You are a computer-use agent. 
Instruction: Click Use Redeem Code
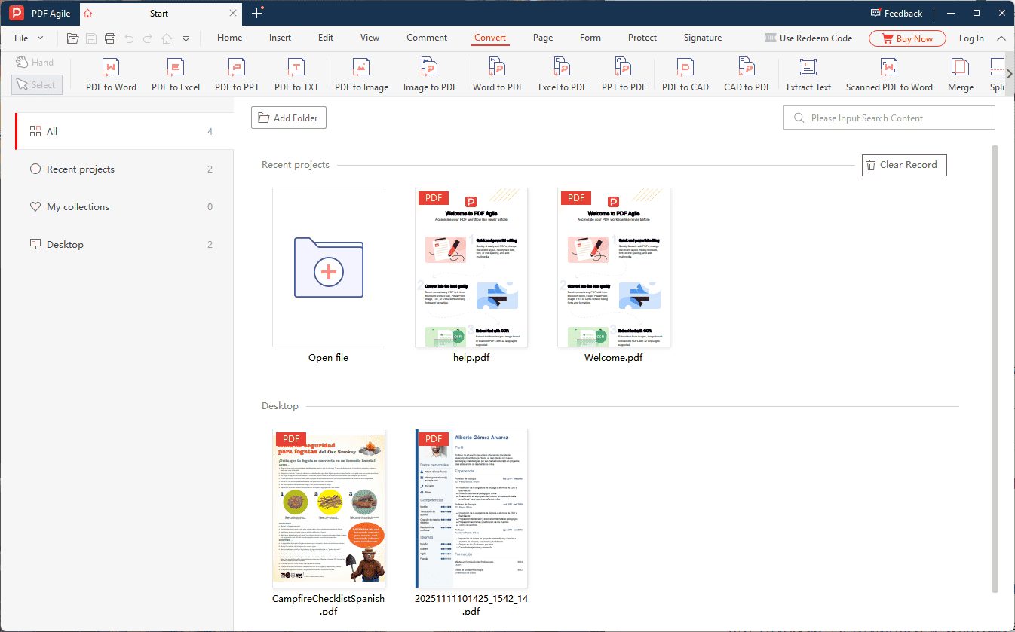(808, 38)
